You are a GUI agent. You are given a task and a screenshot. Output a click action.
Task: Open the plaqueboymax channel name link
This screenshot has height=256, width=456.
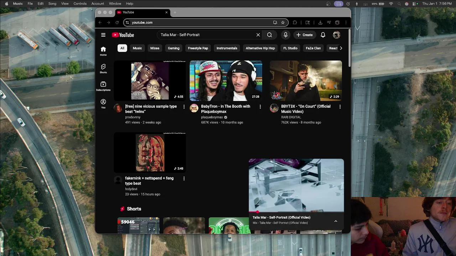click(x=212, y=117)
